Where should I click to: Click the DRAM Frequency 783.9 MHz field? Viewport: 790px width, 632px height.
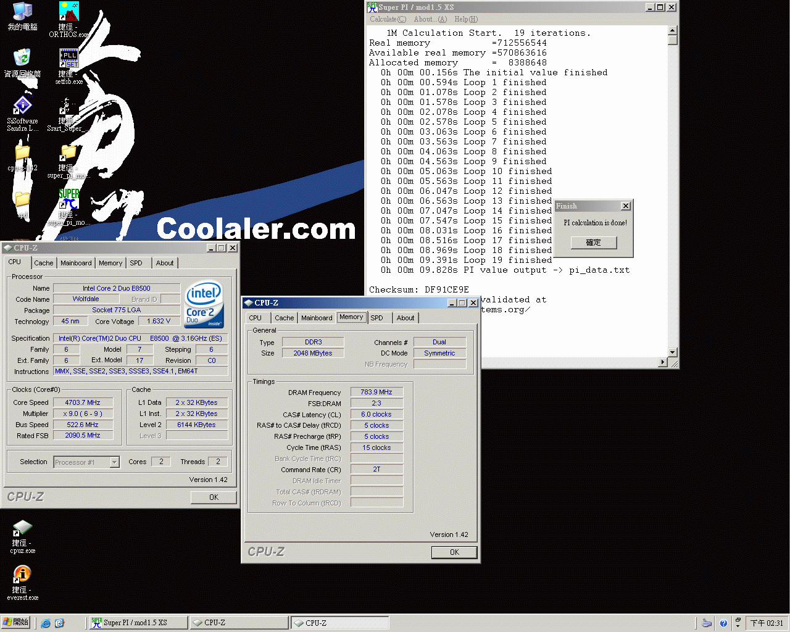[376, 392]
